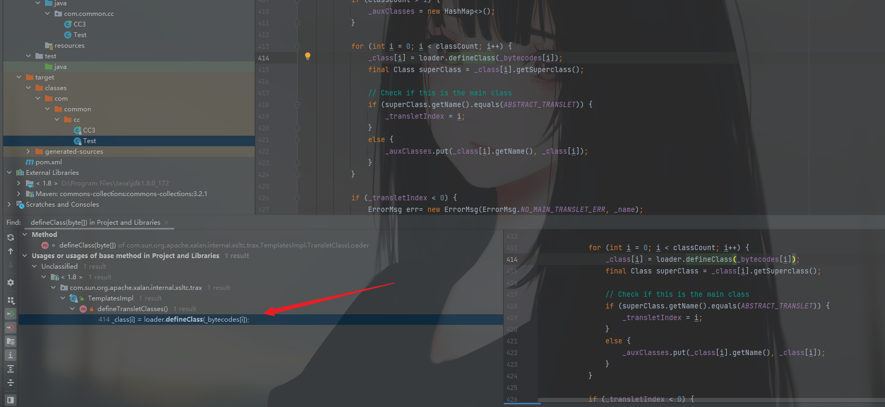Collapse the Unclassified results node
Viewport: 885px width, 407px height.
point(34,267)
